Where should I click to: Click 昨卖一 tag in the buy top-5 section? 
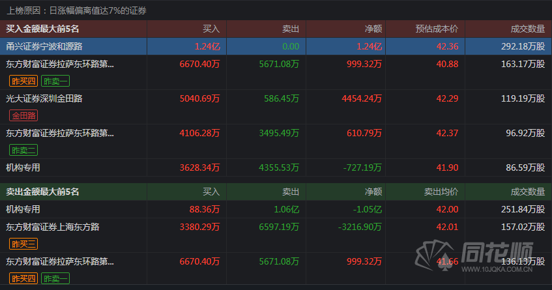tap(55, 81)
